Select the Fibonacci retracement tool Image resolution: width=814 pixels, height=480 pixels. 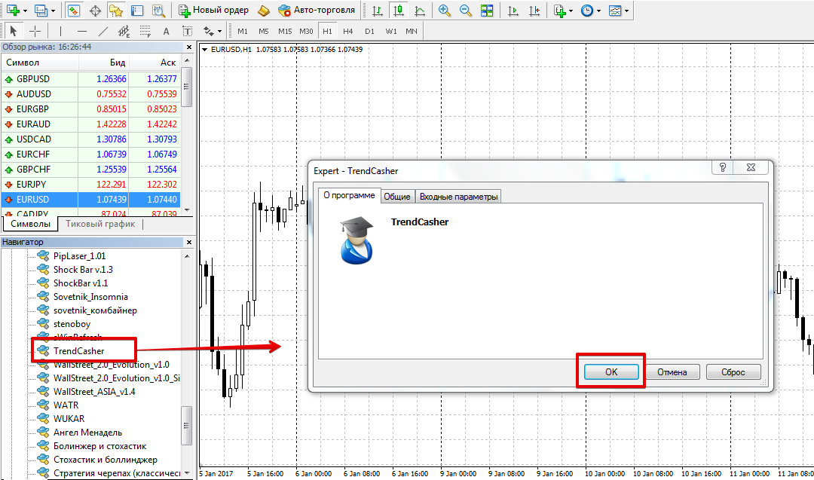[145, 32]
